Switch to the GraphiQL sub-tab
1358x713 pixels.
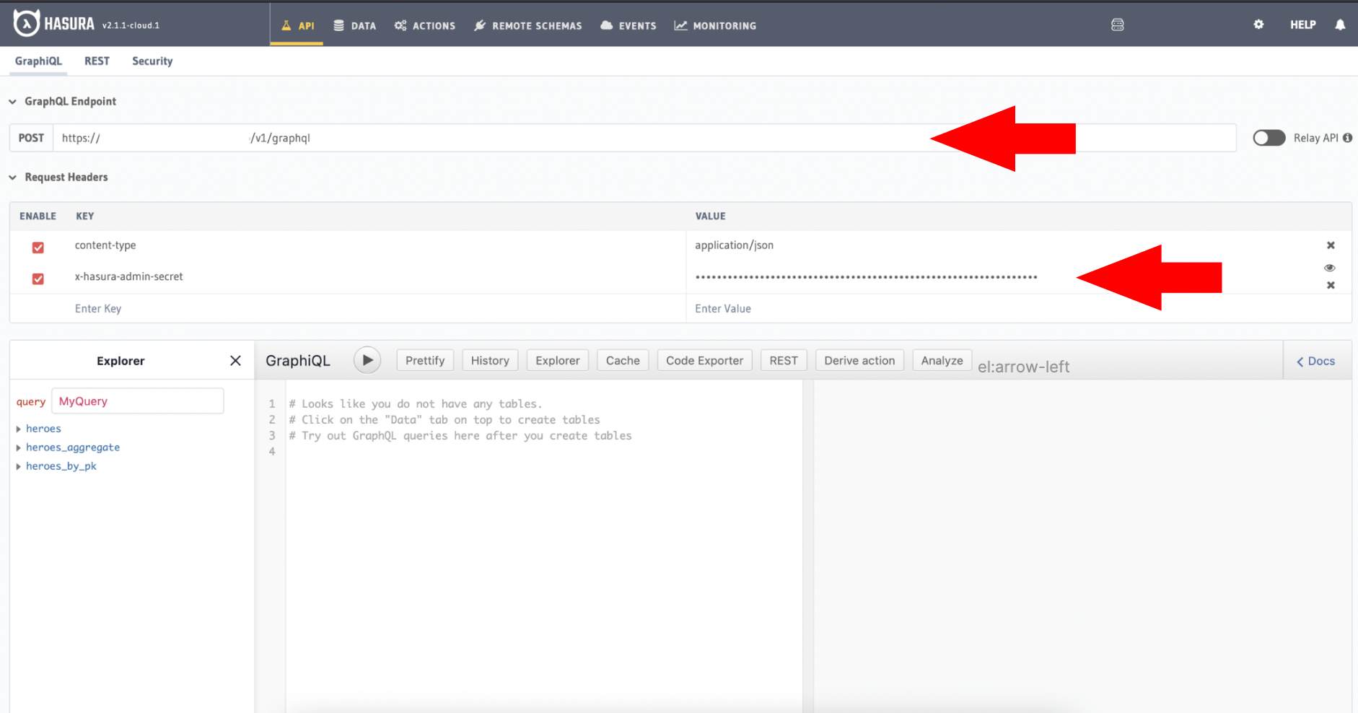coord(38,61)
